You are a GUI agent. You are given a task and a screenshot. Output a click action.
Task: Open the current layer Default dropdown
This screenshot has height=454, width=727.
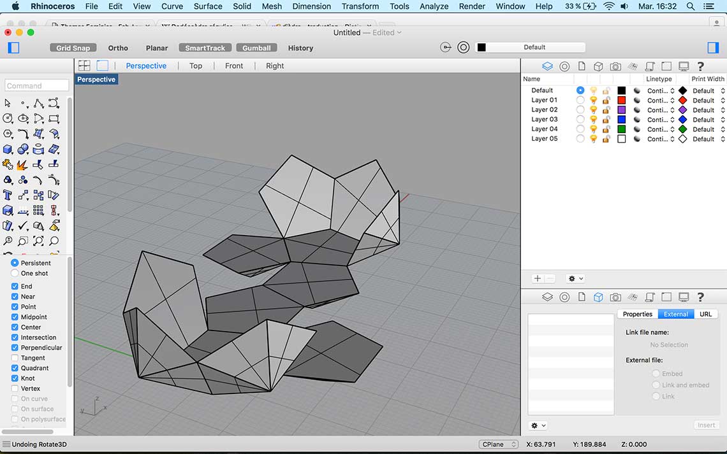click(531, 47)
